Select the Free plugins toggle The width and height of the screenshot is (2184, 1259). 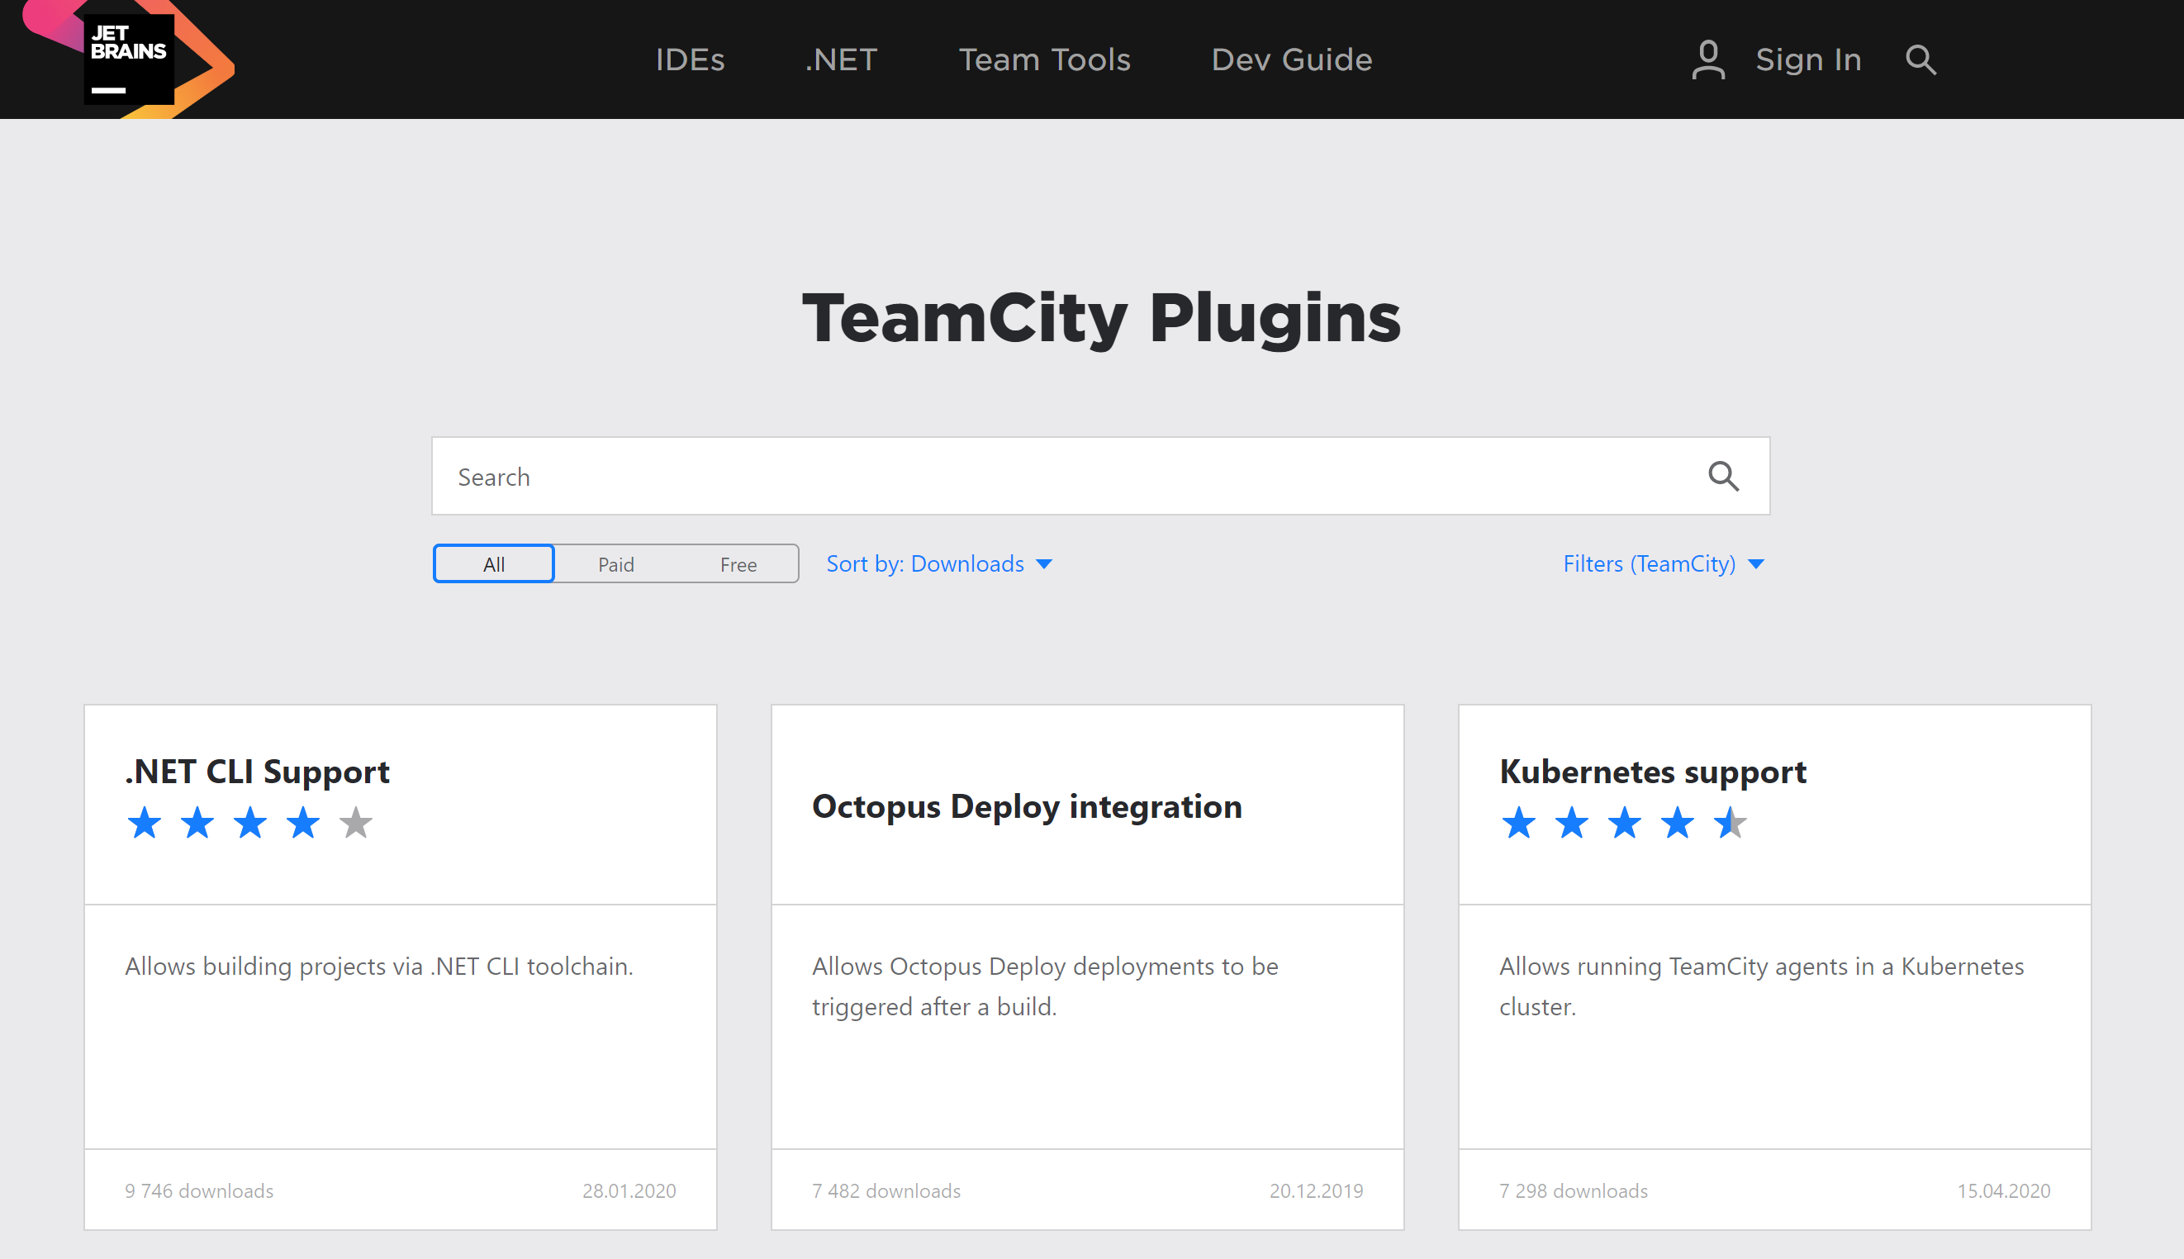click(x=737, y=563)
